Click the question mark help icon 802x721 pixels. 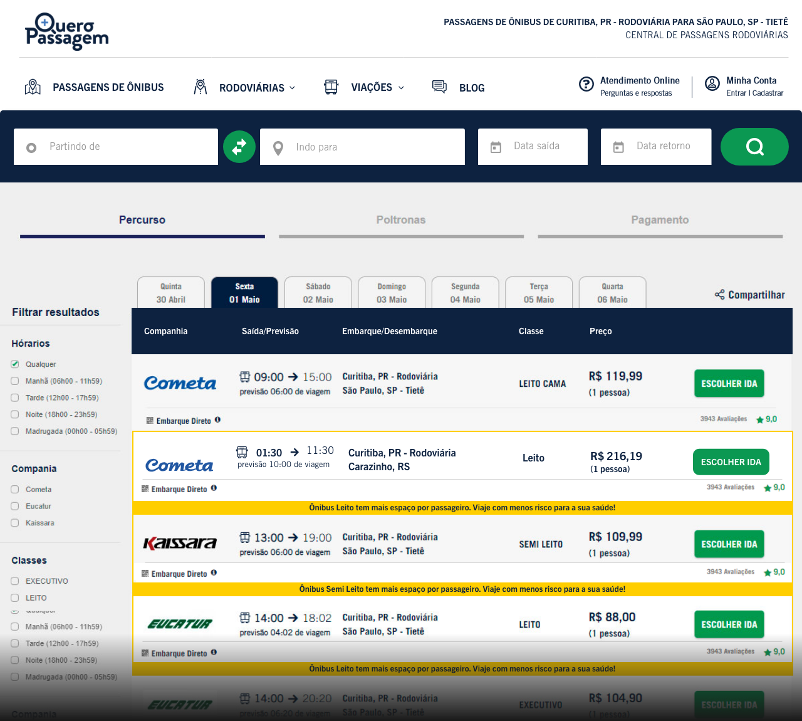586,84
